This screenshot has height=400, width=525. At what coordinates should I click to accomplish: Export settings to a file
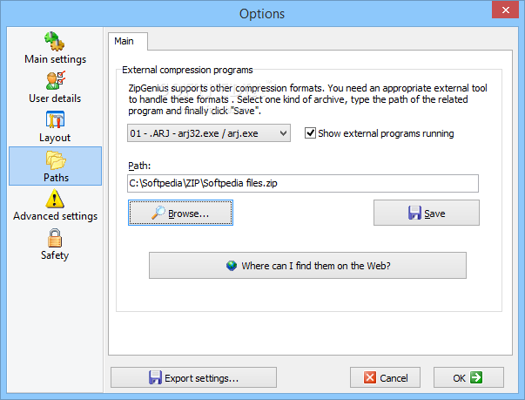193,377
